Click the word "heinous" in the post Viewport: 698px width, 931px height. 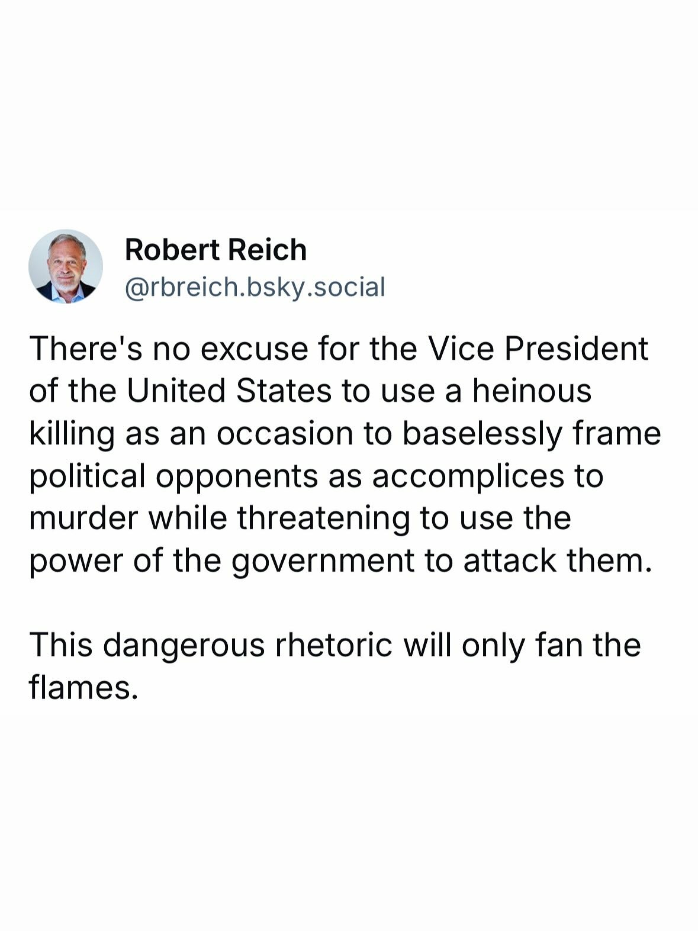coord(532,391)
